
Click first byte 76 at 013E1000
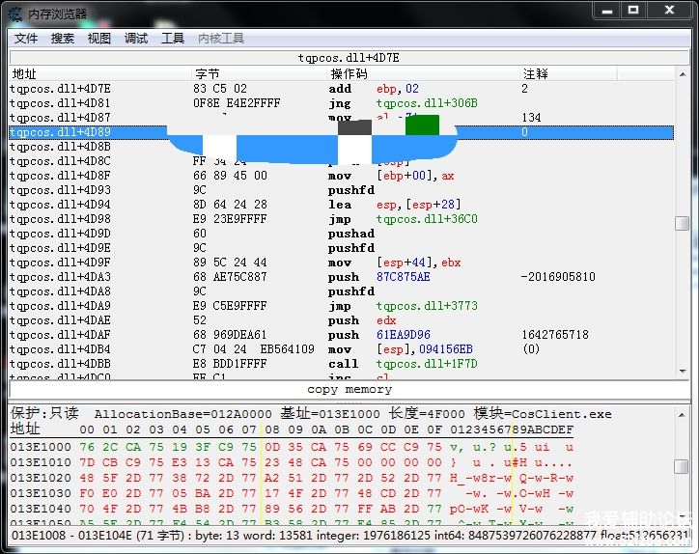click(87, 447)
